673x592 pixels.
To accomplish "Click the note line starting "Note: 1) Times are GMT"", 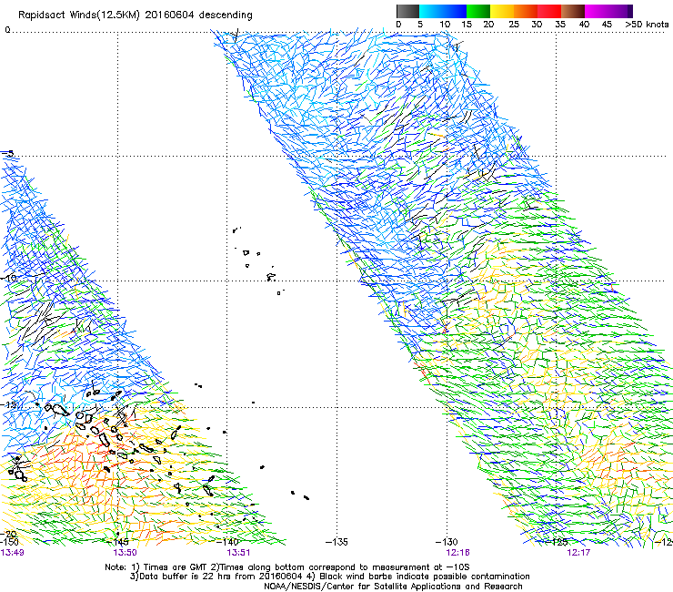I will tap(287, 567).
